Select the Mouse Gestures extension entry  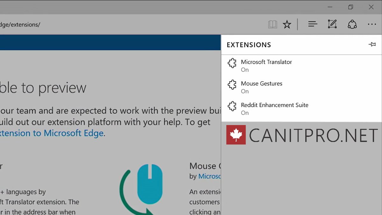(261, 84)
